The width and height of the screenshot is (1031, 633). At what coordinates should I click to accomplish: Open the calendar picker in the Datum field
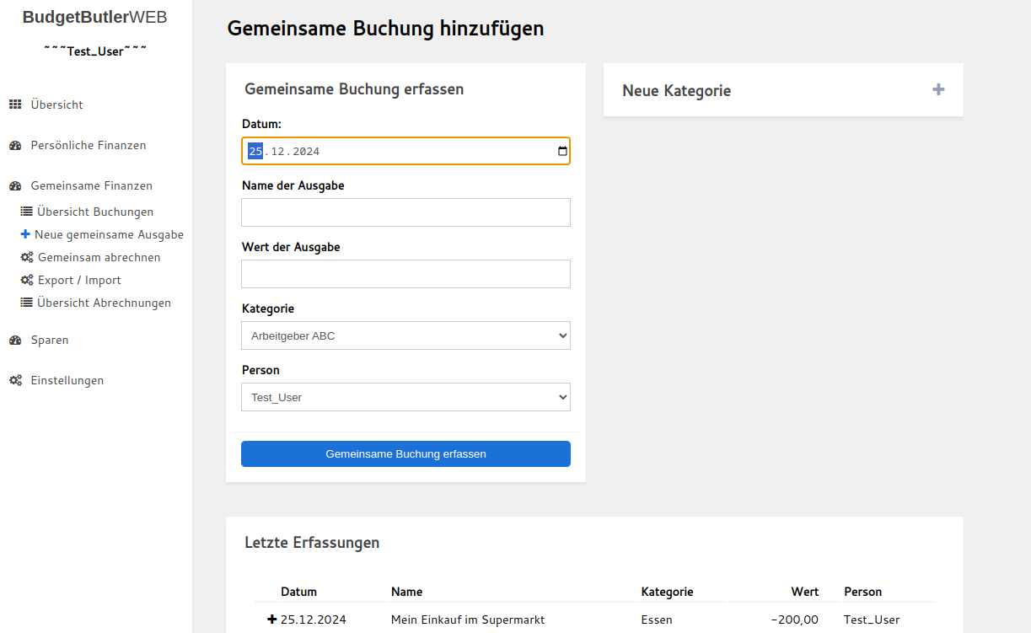point(561,151)
